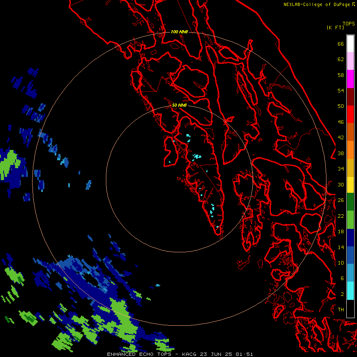Viewport: 357px width, 357px height.
Task: Click the 6 value on the legend
Action: [x=342, y=278]
